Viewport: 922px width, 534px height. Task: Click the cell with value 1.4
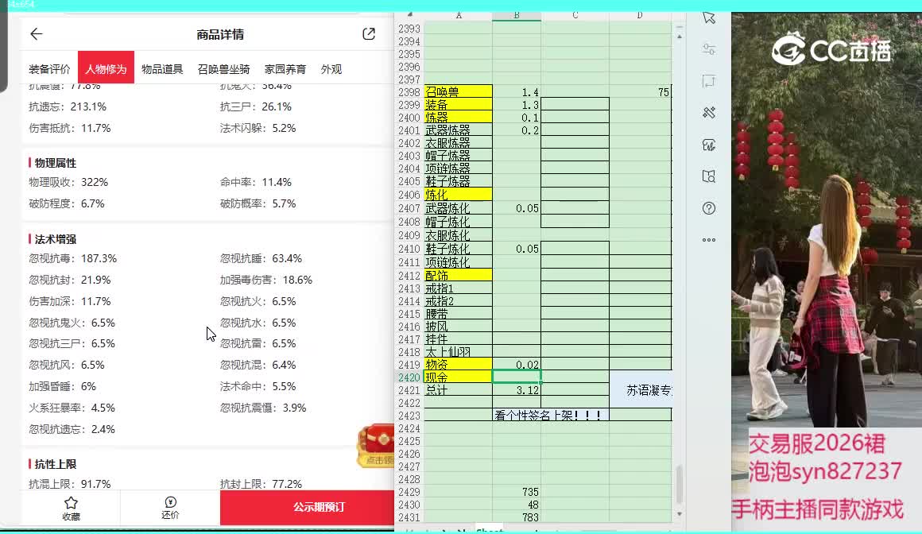[x=517, y=92]
